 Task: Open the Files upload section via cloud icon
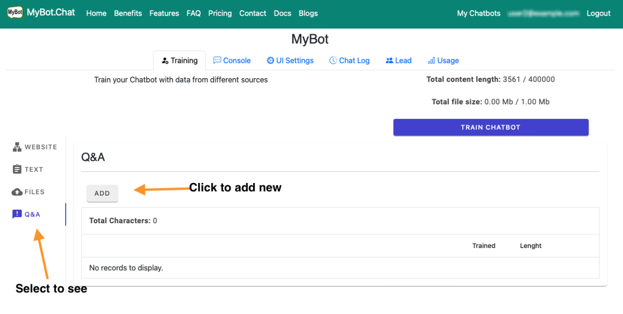pos(17,192)
